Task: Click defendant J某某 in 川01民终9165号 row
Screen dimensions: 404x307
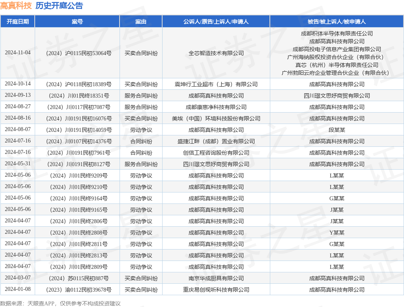Action: click(337, 210)
